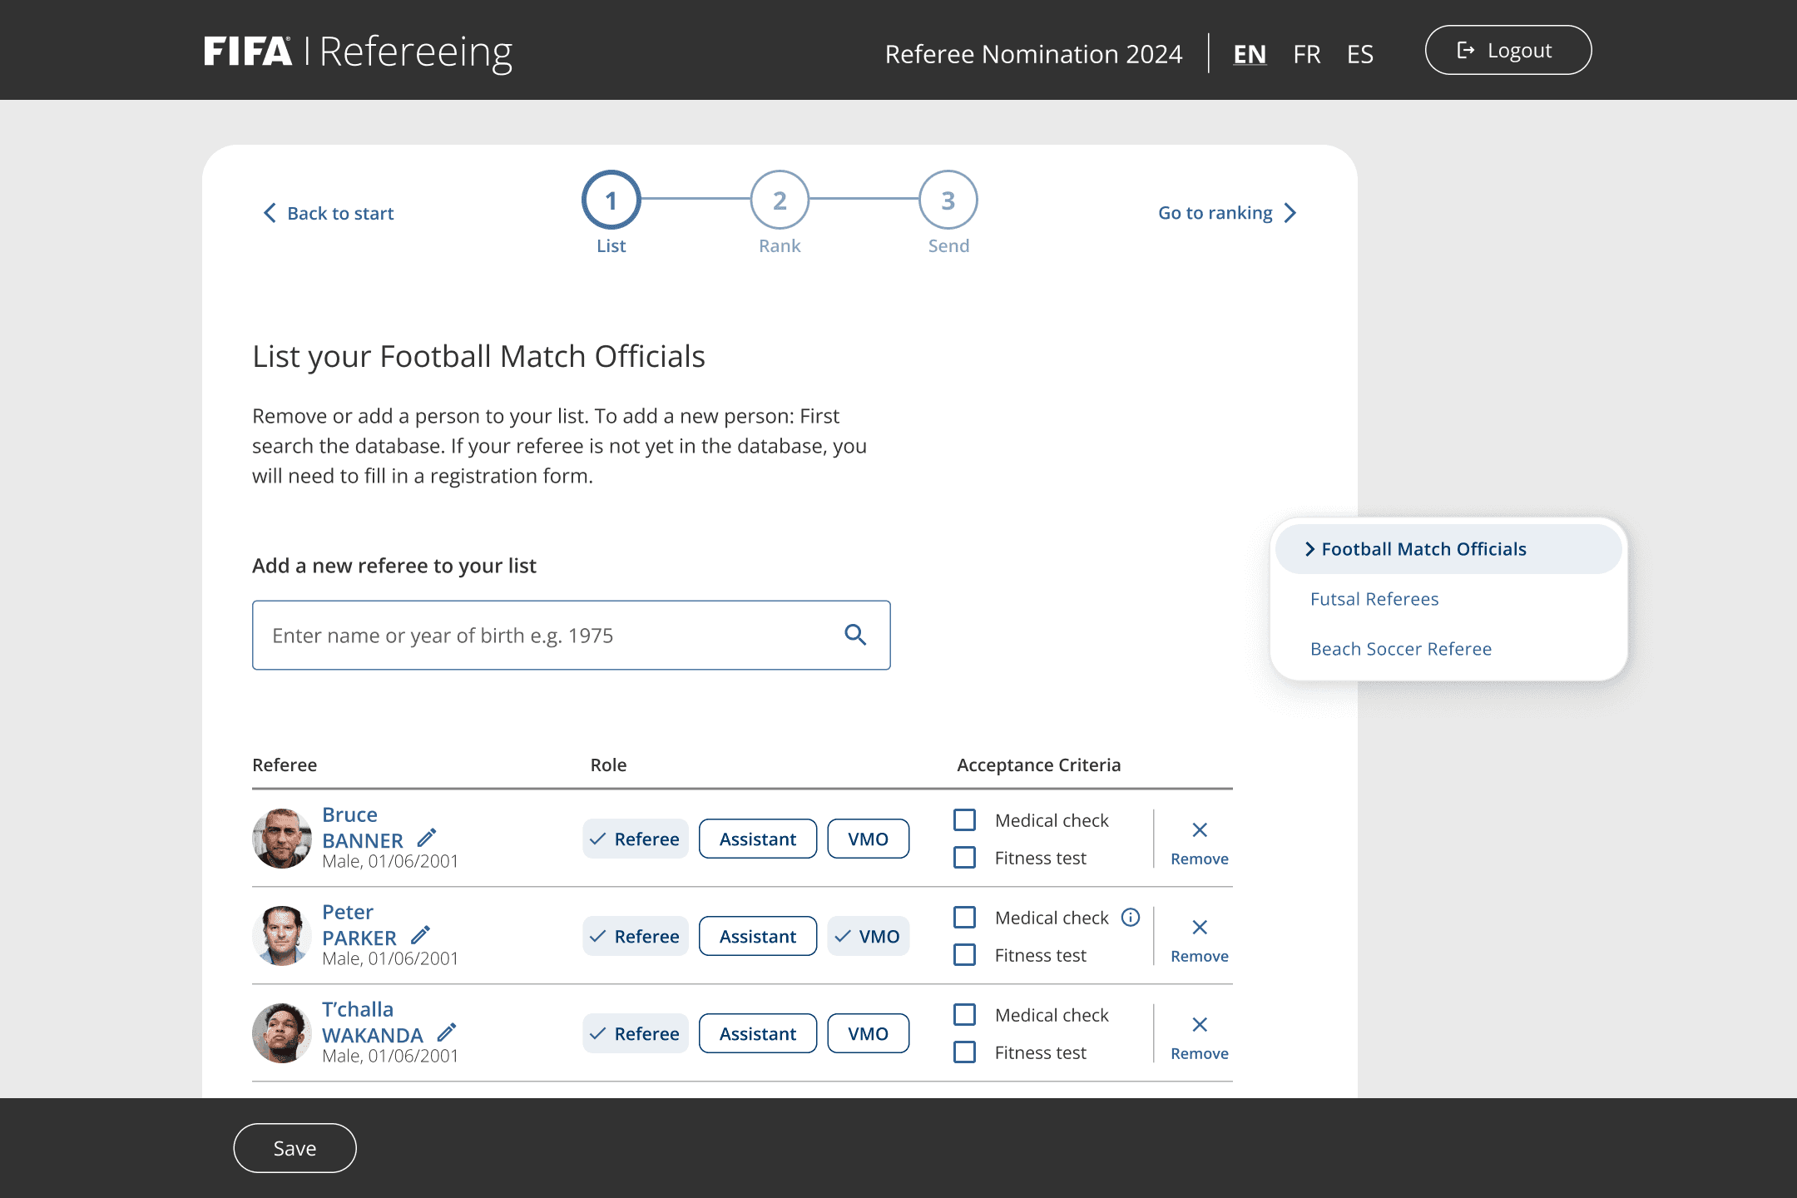Image resolution: width=1797 pixels, height=1198 pixels.
Task: Go to step 2 Rank
Action: click(780, 200)
